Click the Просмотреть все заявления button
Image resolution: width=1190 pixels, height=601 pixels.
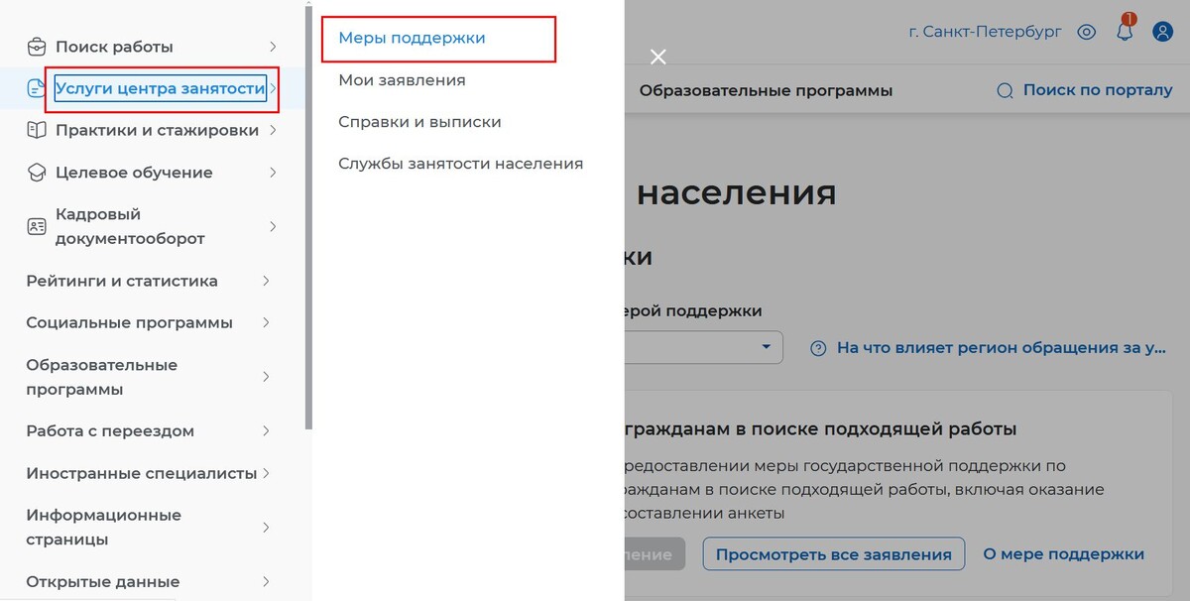pyautogui.click(x=834, y=554)
